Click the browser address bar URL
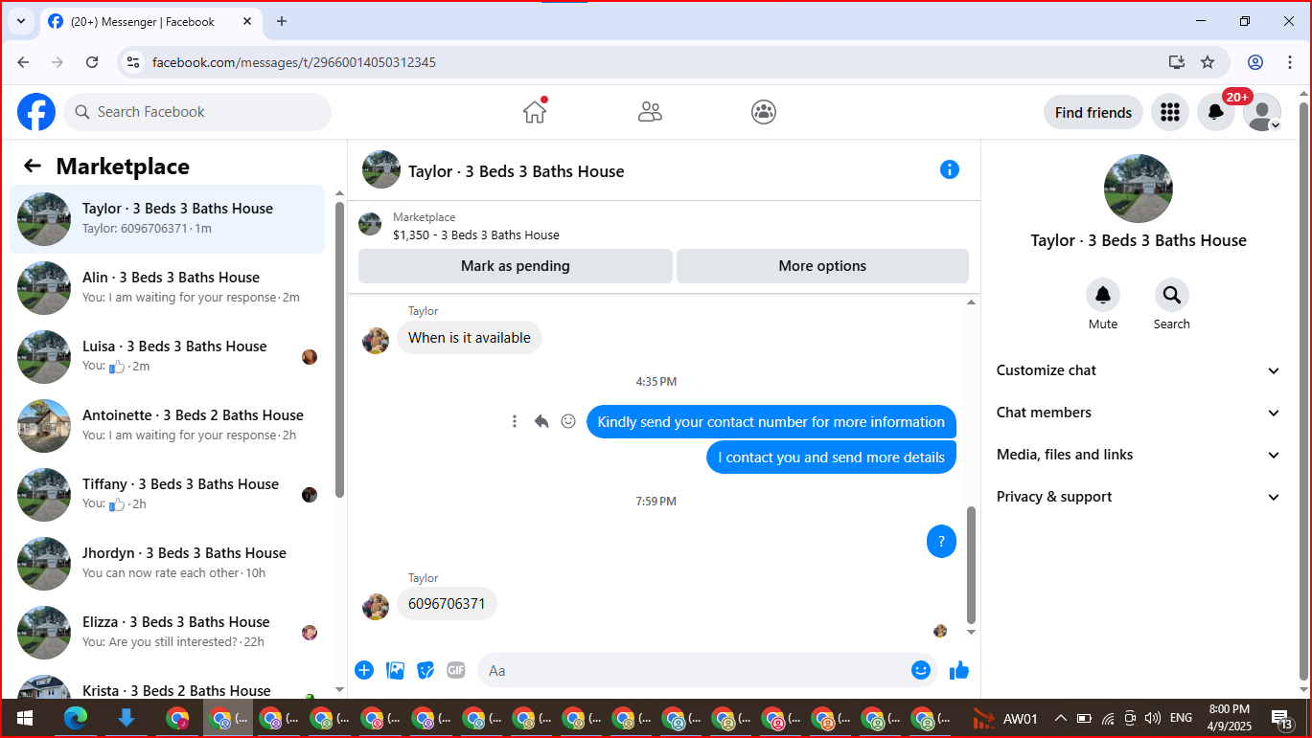The width and height of the screenshot is (1312, 738). click(x=294, y=62)
